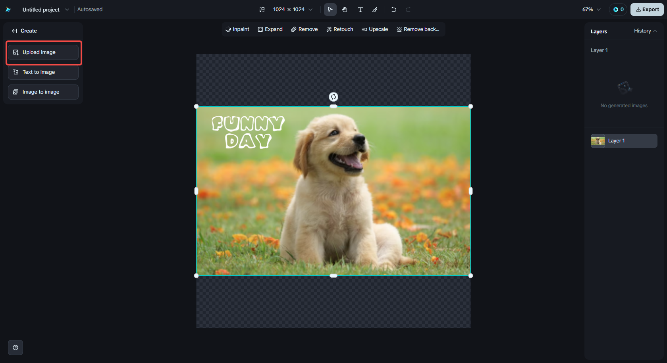Screen dimensions: 667x363
Task: Click the bottom edge resize handle
Action: tap(333, 276)
